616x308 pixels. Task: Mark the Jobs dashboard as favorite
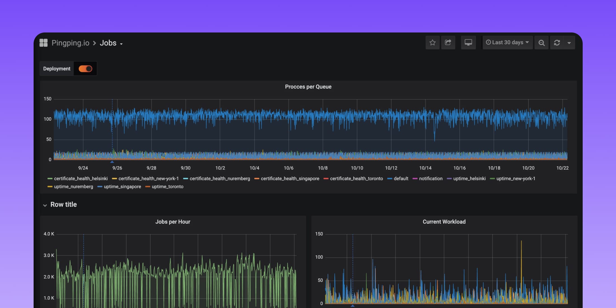[x=433, y=43]
